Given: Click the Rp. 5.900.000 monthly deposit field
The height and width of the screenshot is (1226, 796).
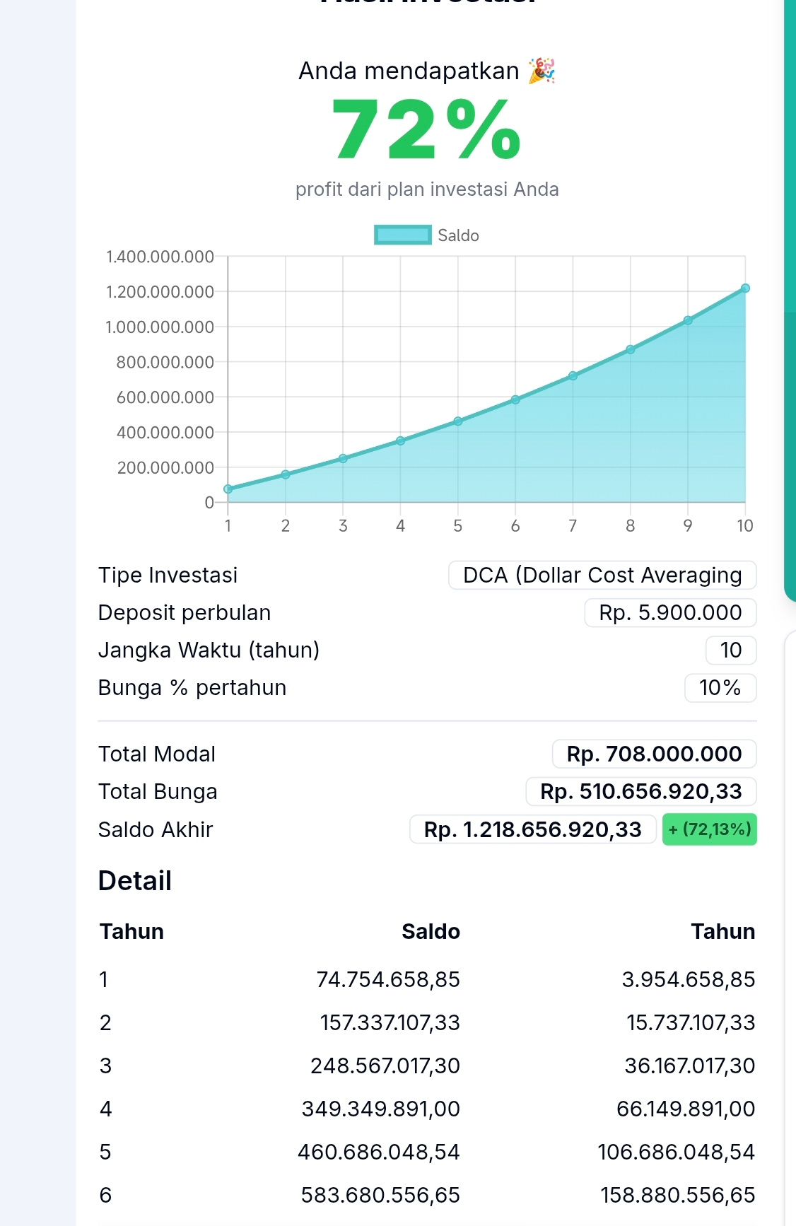Looking at the screenshot, I should click(670, 612).
